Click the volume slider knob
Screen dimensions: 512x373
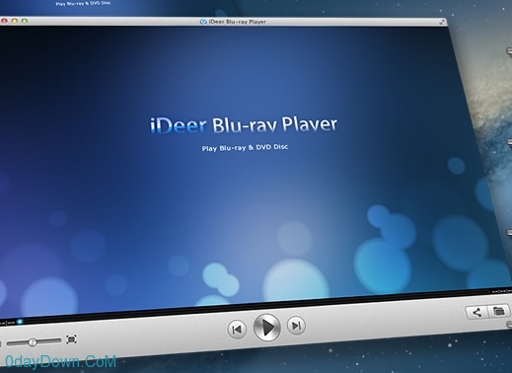pos(33,342)
